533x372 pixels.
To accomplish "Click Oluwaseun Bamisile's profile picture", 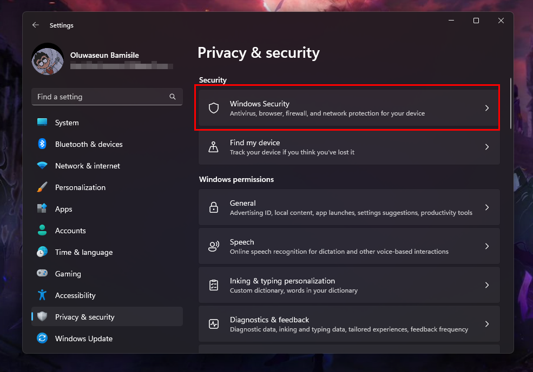I will [x=48, y=59].
